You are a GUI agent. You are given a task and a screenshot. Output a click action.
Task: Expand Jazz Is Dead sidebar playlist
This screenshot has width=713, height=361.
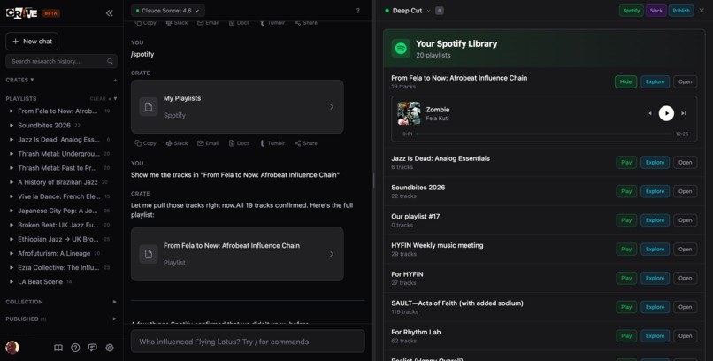tap(11, 140)
